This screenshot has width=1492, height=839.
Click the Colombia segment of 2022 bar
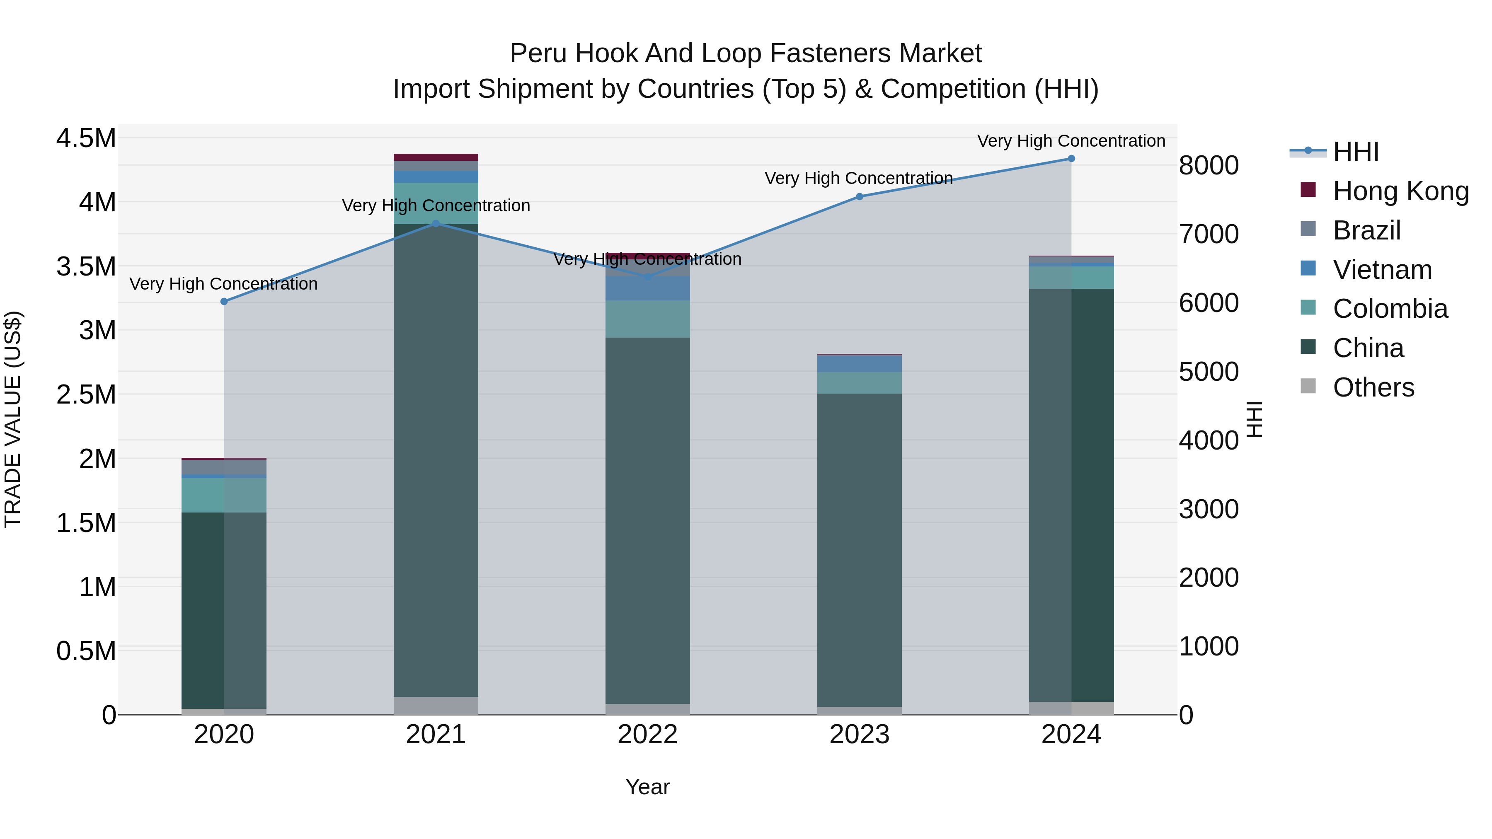647,319
